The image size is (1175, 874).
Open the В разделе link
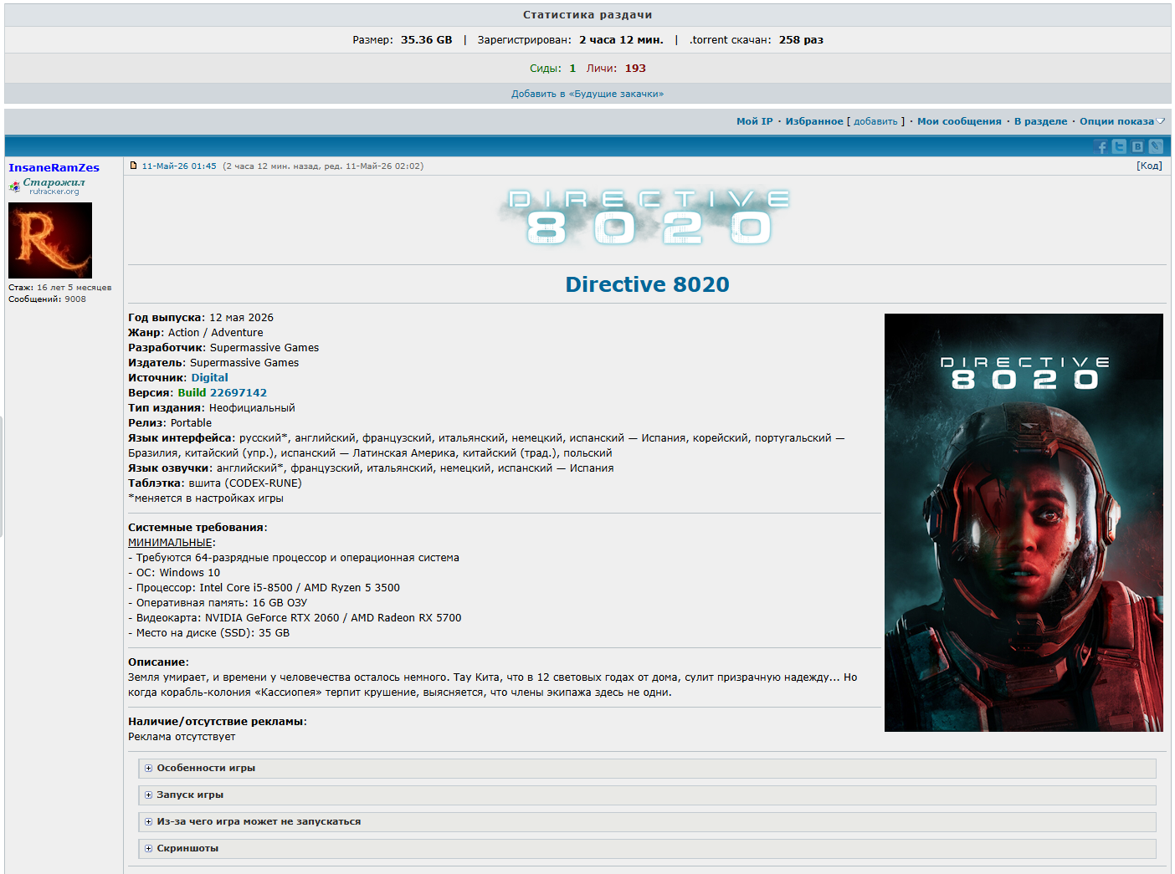point(1040,121)
